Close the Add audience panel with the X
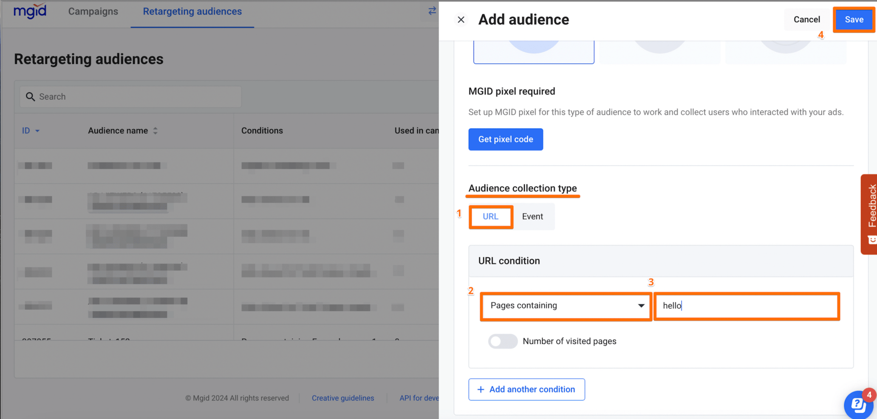This screenshot has height=419, width=877. (461, 20)
